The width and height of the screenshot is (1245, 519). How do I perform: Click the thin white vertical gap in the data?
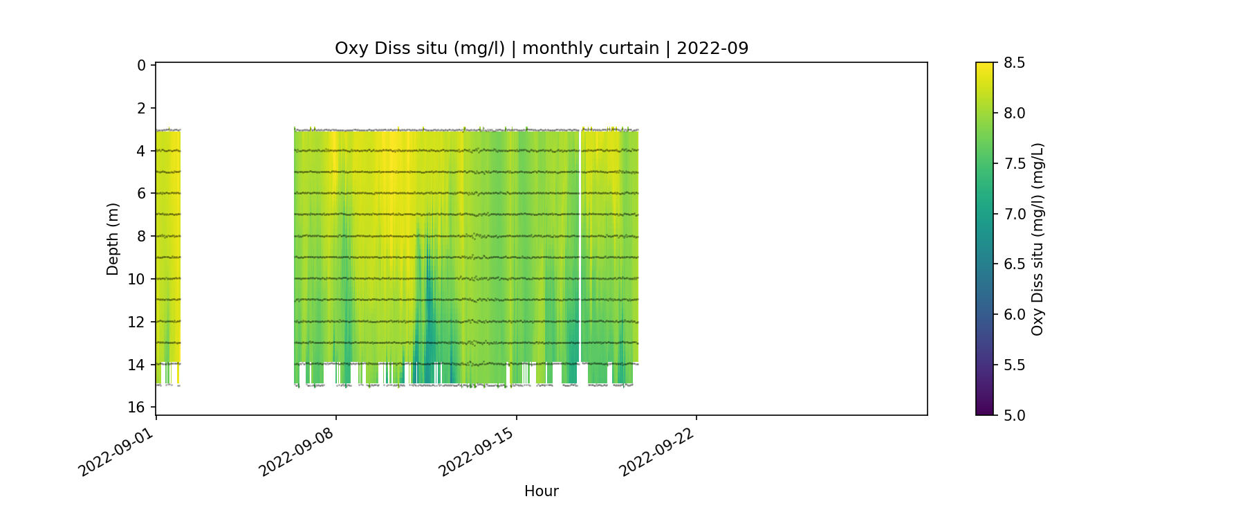pyautogui.click(x=580, y=242)
